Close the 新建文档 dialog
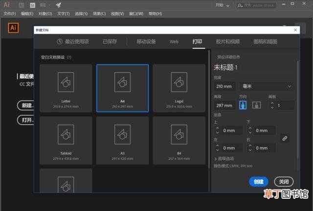This screenshot has width=313, height=211. click(x=295, y=30)
